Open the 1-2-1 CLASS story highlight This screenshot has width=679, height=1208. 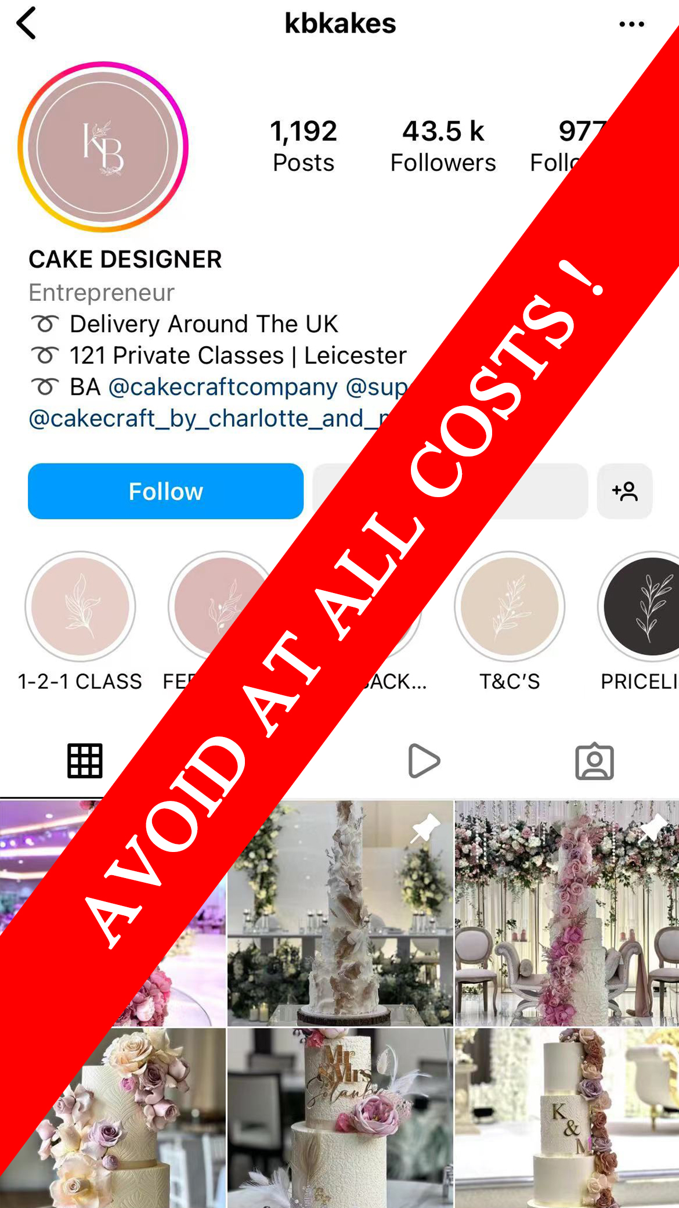coord(80,606)
